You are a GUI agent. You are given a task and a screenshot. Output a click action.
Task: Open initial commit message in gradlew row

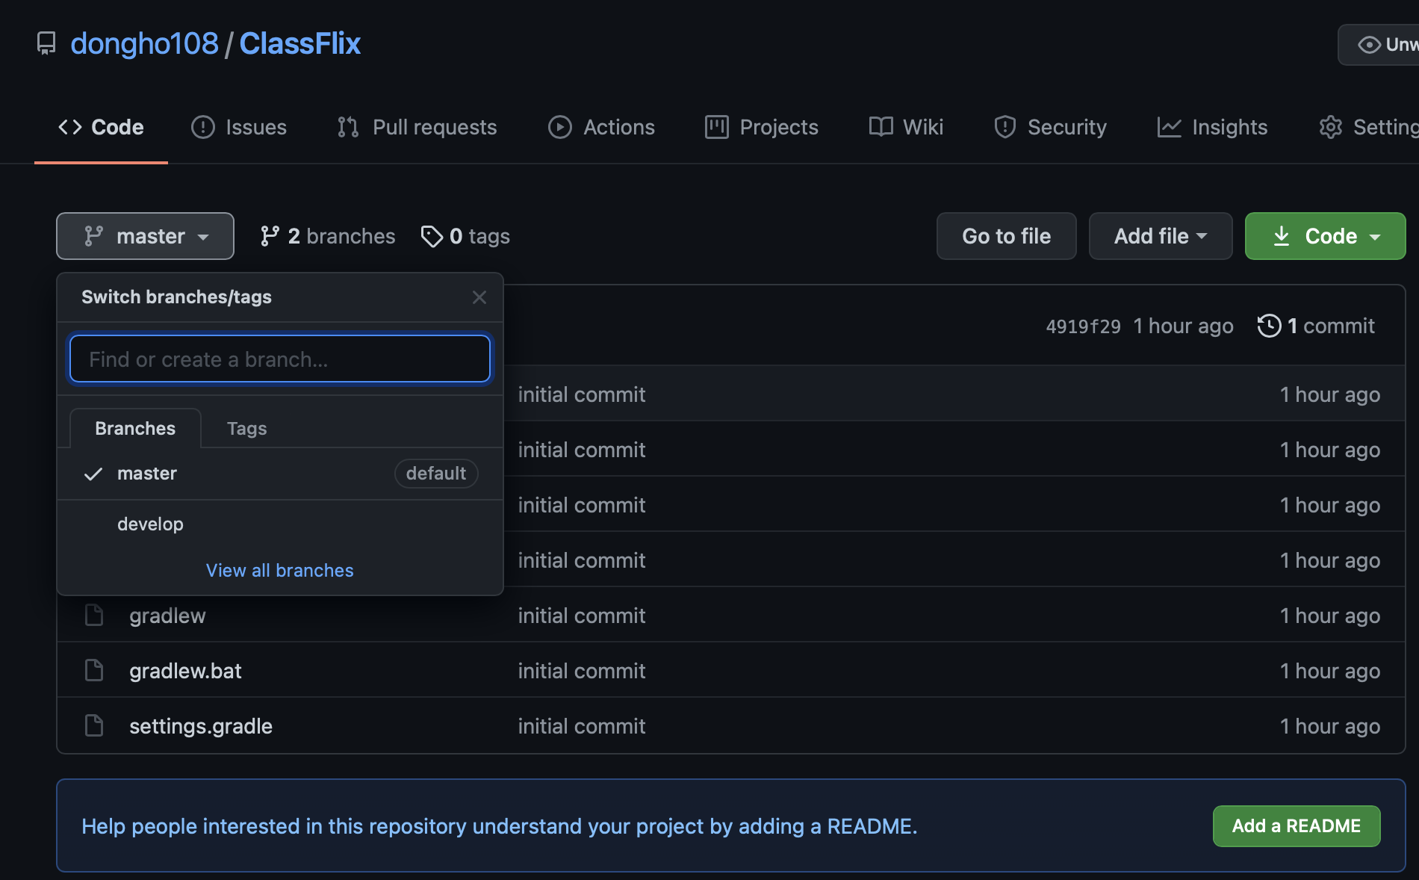(582, 616)
